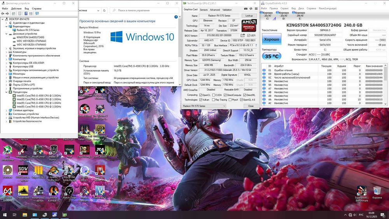Expand the Контроллеры USB tree node
Viewport: 389px width, 219px height.
click(x=7, y=67)
